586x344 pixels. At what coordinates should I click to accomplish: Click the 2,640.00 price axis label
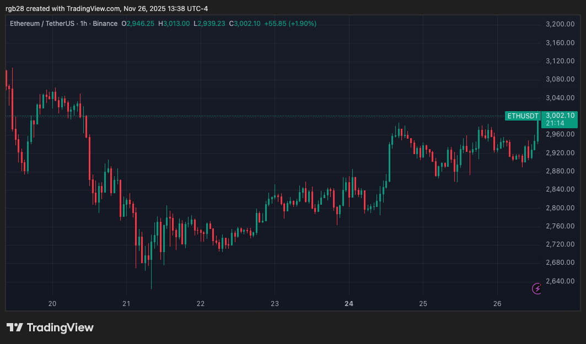[x=560, y=281]
